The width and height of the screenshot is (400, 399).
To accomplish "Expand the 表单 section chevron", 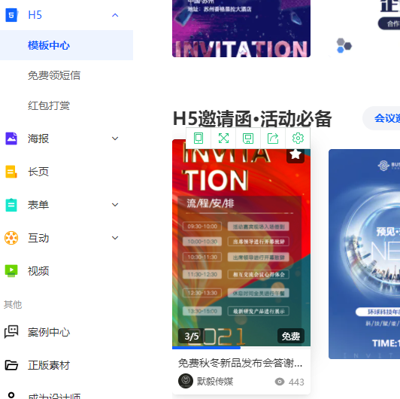I will (x=115, y=205).
